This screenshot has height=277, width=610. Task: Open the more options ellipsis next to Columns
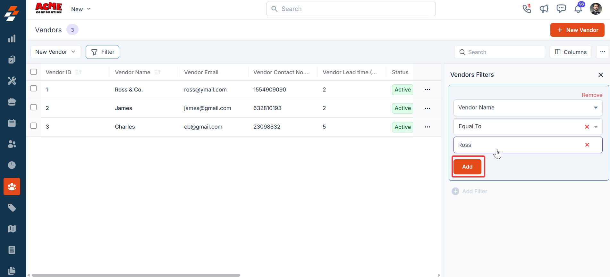[x=603, y=52]
